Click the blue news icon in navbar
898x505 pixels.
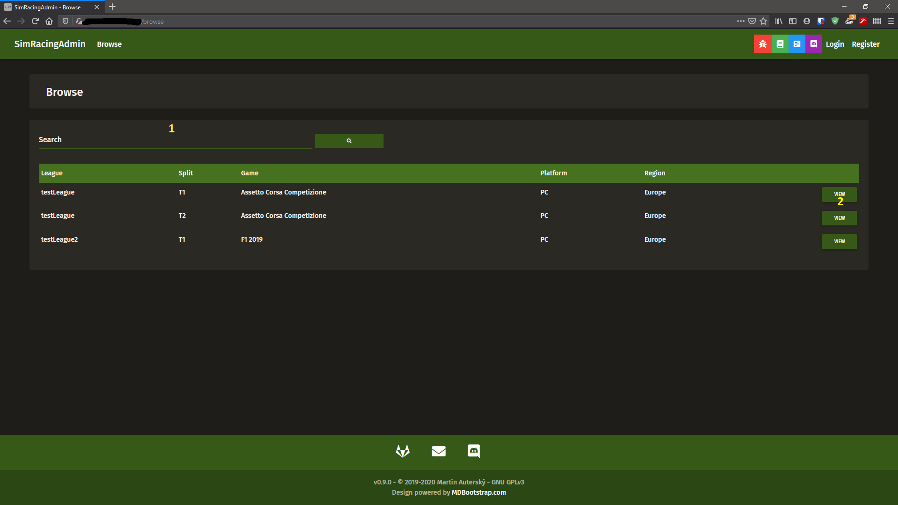pos(797,44)
